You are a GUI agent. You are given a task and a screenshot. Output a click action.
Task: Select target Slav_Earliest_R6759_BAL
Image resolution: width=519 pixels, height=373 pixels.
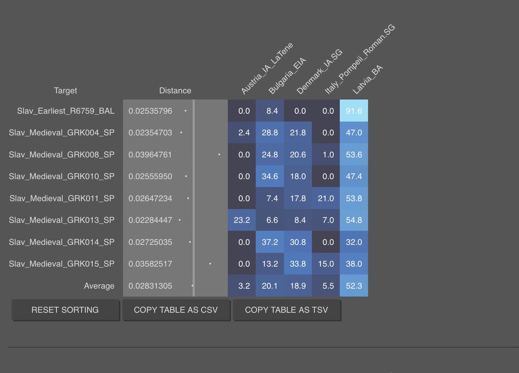[66, 111]
